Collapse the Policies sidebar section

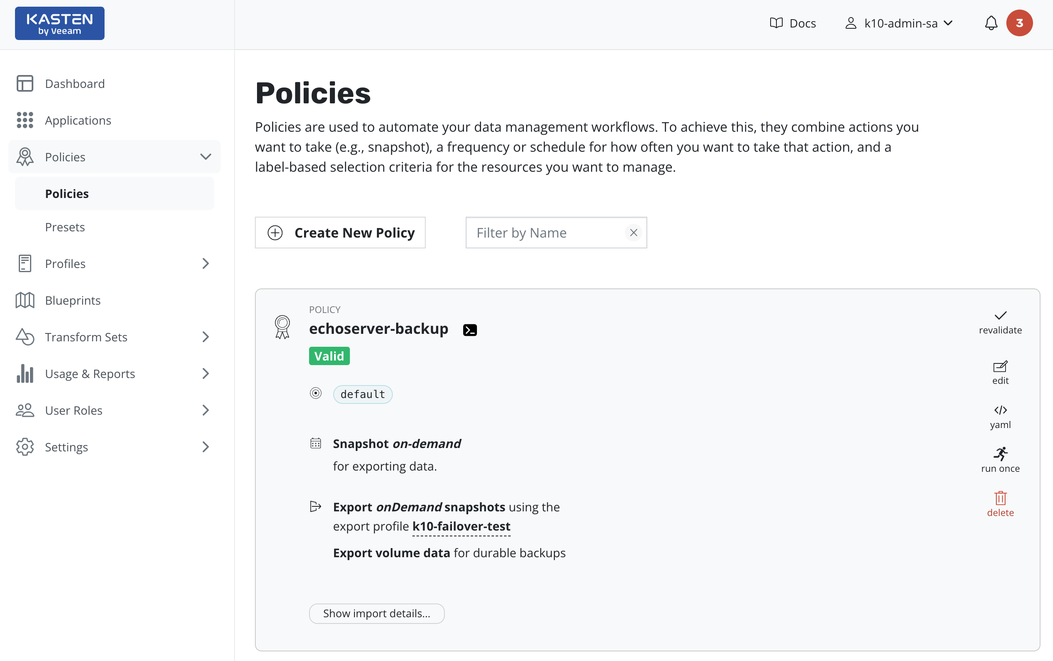[205, 157]
